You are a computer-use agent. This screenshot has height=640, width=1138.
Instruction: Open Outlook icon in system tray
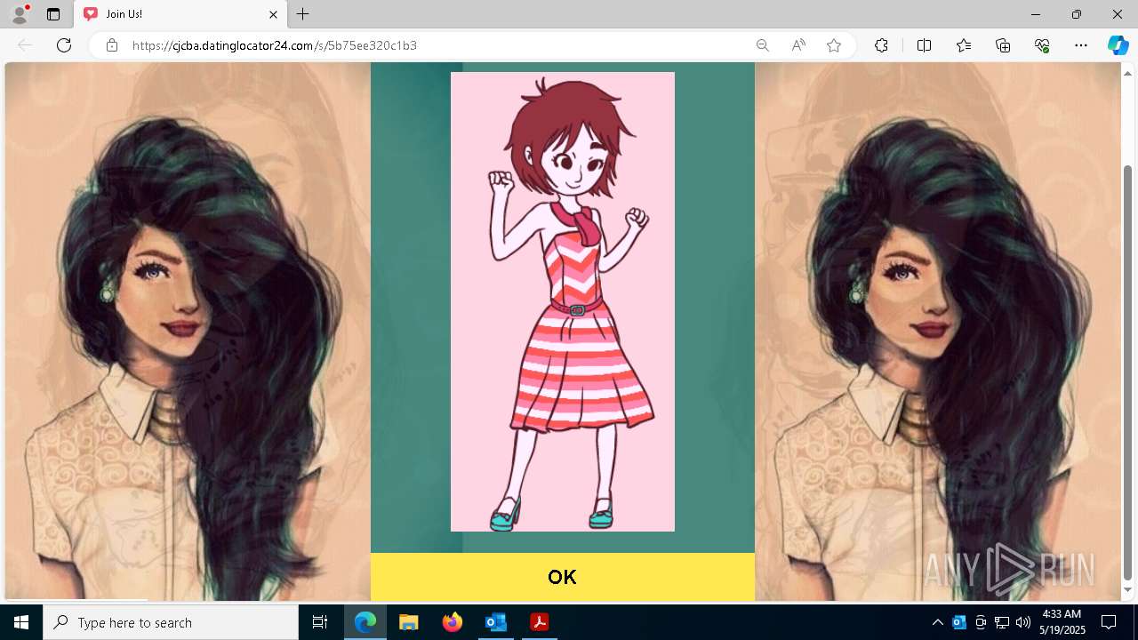959,622
